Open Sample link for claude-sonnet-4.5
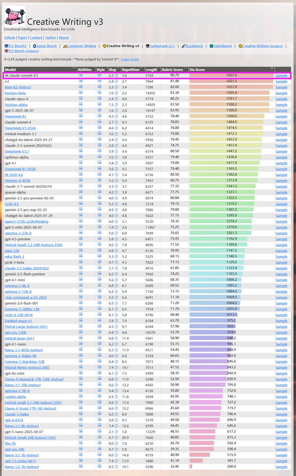 (281, 75)
